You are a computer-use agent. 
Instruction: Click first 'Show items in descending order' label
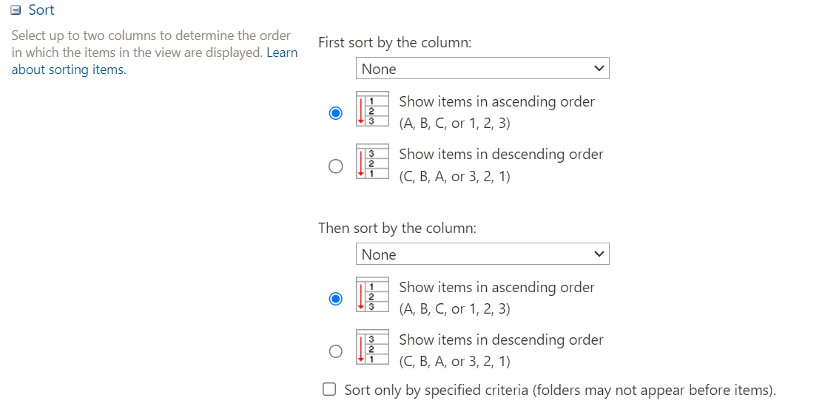click(501, 155)
